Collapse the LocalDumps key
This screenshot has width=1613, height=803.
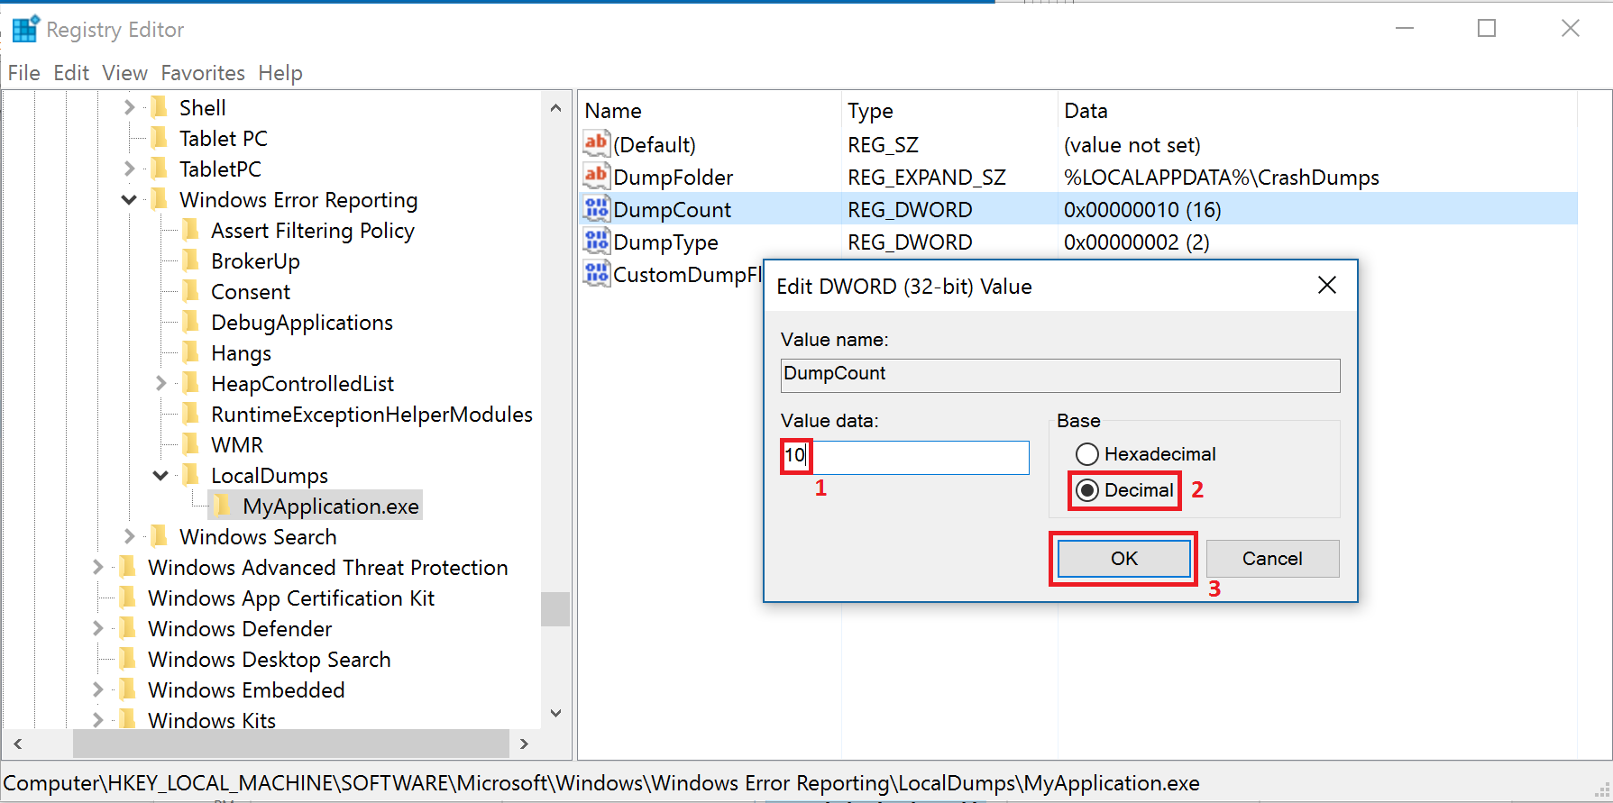[x=160, y=475]
